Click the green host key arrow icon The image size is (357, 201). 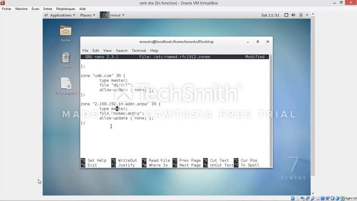342,198
